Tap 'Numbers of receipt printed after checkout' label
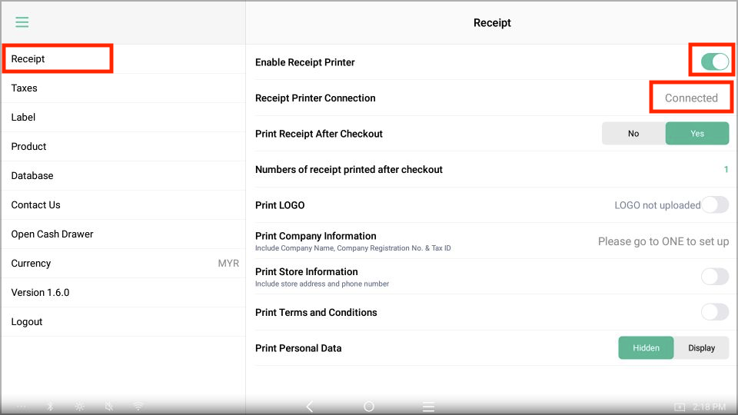 [349, 169]
